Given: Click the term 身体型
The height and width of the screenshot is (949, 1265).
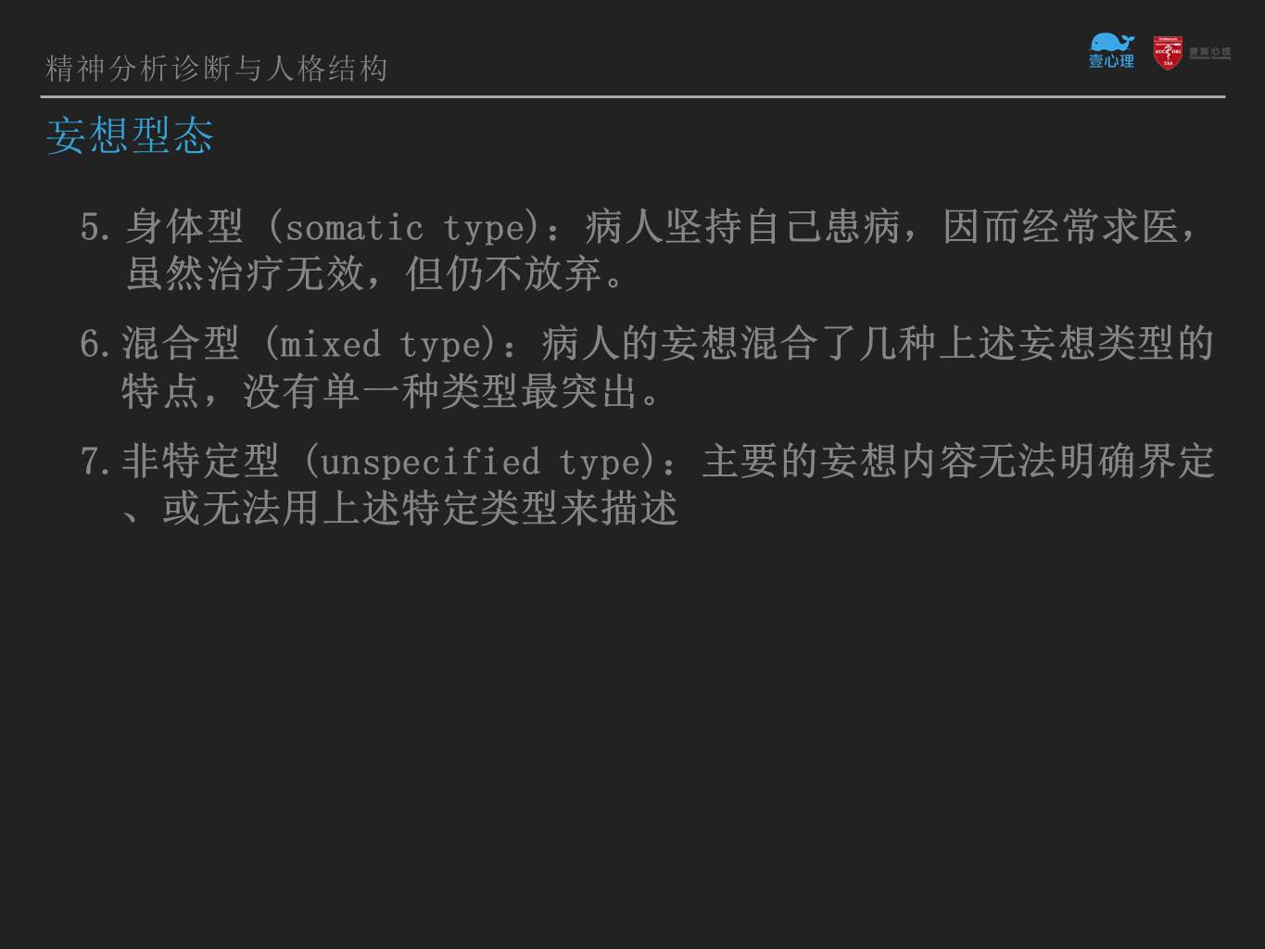Looking at the screenshot, I should tap(184, 227).
